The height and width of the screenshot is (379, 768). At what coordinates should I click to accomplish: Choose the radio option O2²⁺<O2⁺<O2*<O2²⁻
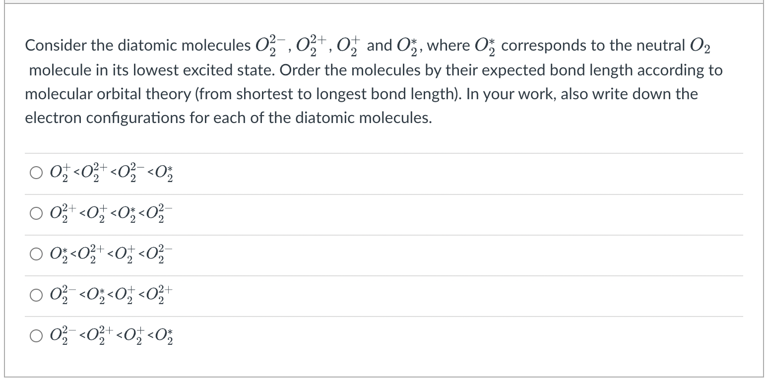click(x=36, y=214)
